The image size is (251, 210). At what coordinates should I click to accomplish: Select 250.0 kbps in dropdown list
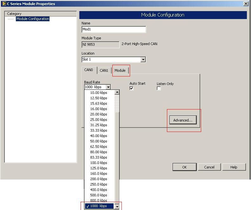99,184
